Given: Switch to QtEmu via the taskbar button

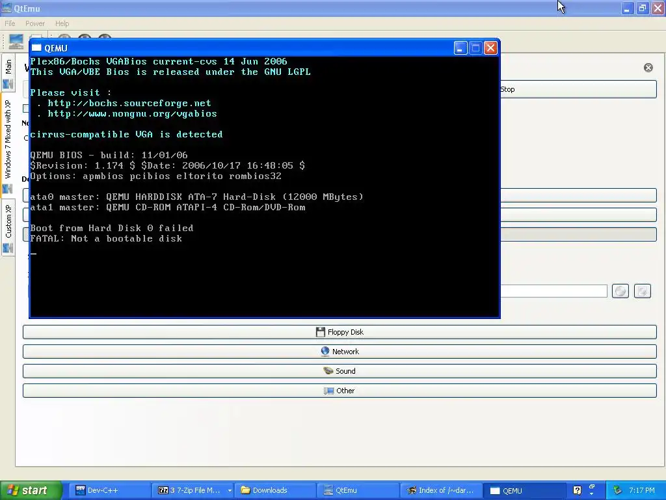Looking at the screenshot, I should click(358, 490).
